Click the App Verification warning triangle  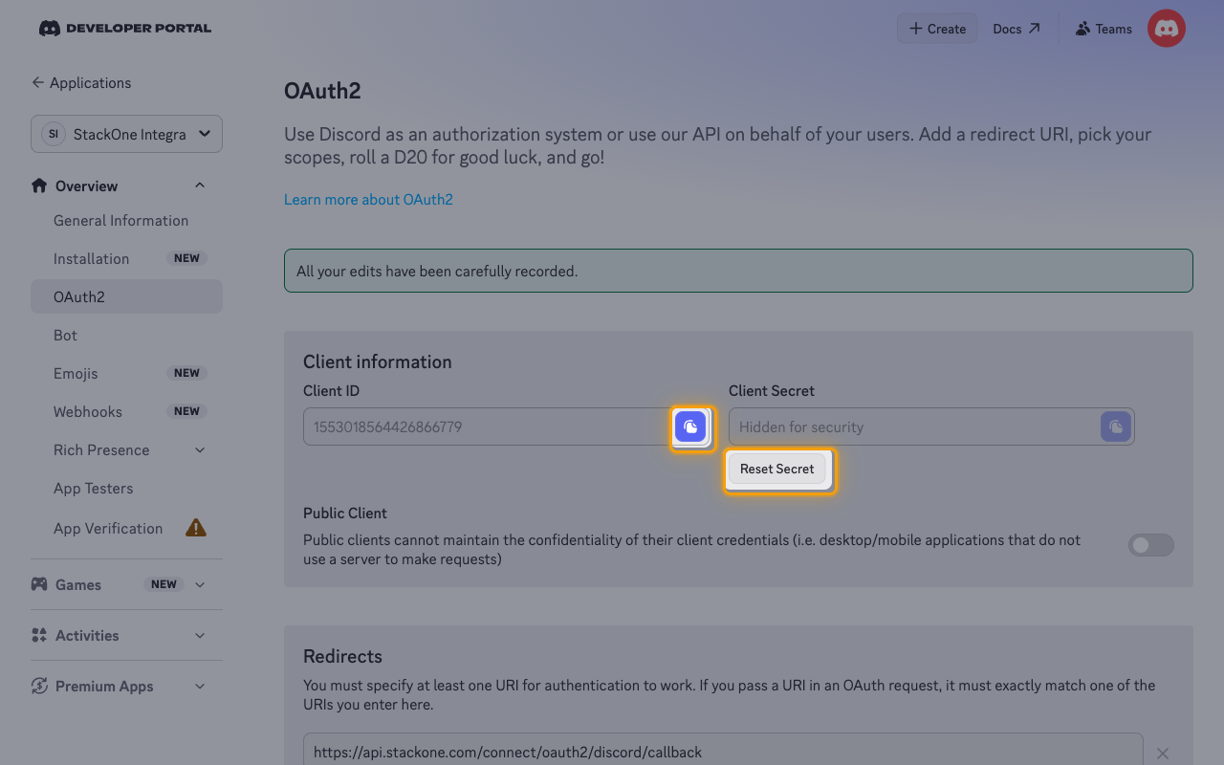196,528
